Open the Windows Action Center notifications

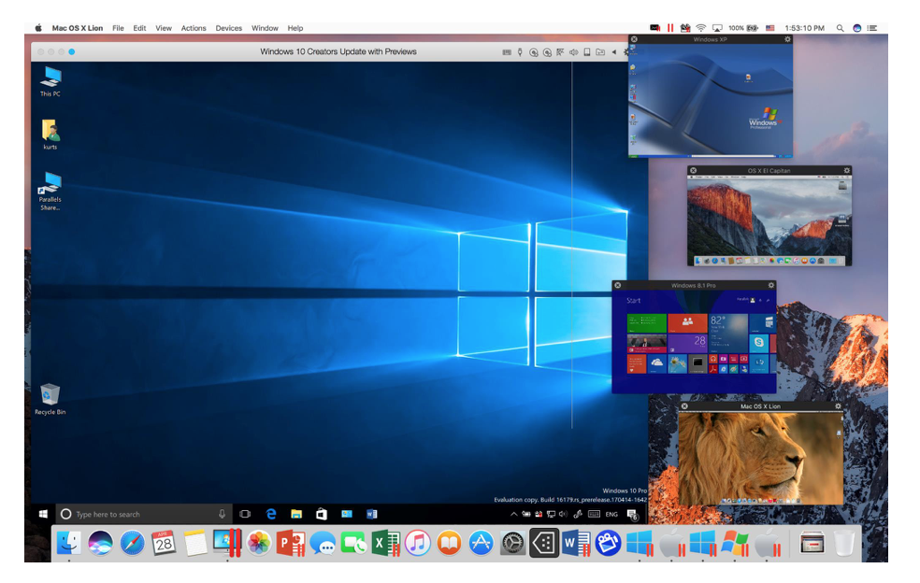pos(632,515)
